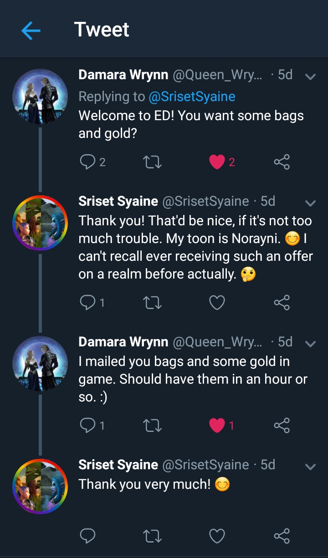Open options chevron on first Damara tweet

coord(310,76)
